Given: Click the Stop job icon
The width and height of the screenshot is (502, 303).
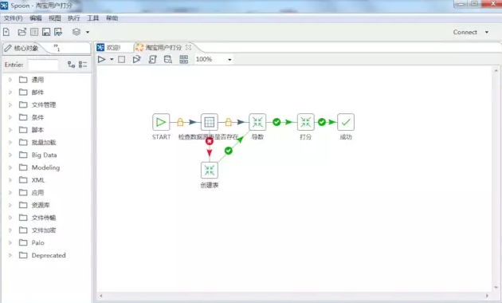Looking at the screenshot, I should [122, 59].
